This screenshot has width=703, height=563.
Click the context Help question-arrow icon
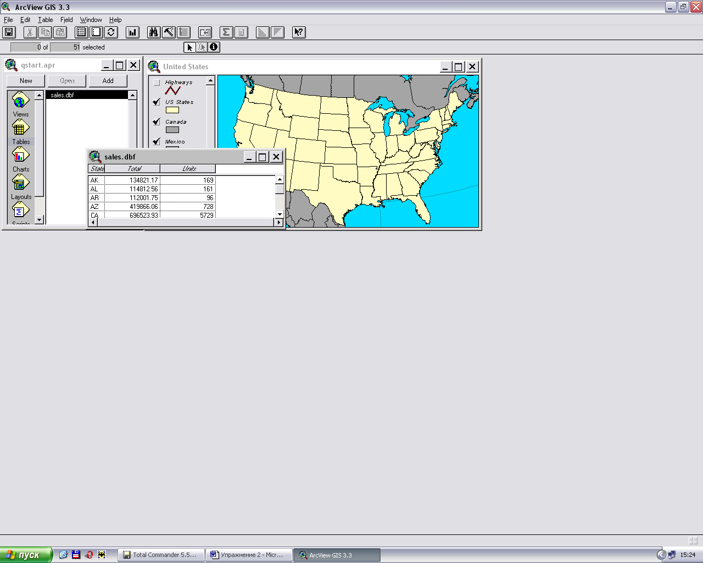(299, 32)
